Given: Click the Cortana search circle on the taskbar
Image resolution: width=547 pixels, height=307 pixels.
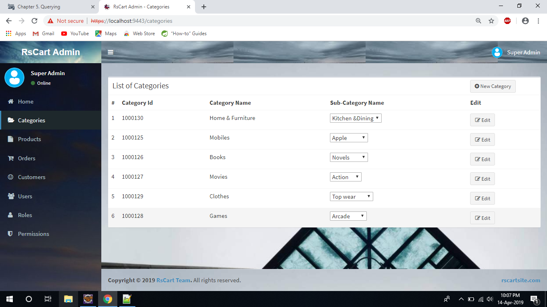Looking at the screenshot, I should 29,299.
